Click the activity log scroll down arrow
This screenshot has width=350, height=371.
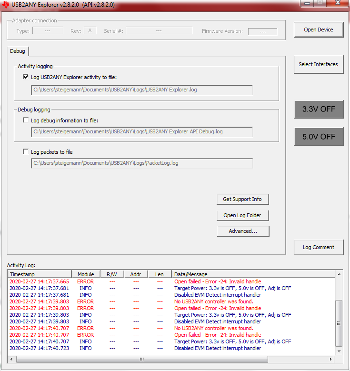pos(339,351)
